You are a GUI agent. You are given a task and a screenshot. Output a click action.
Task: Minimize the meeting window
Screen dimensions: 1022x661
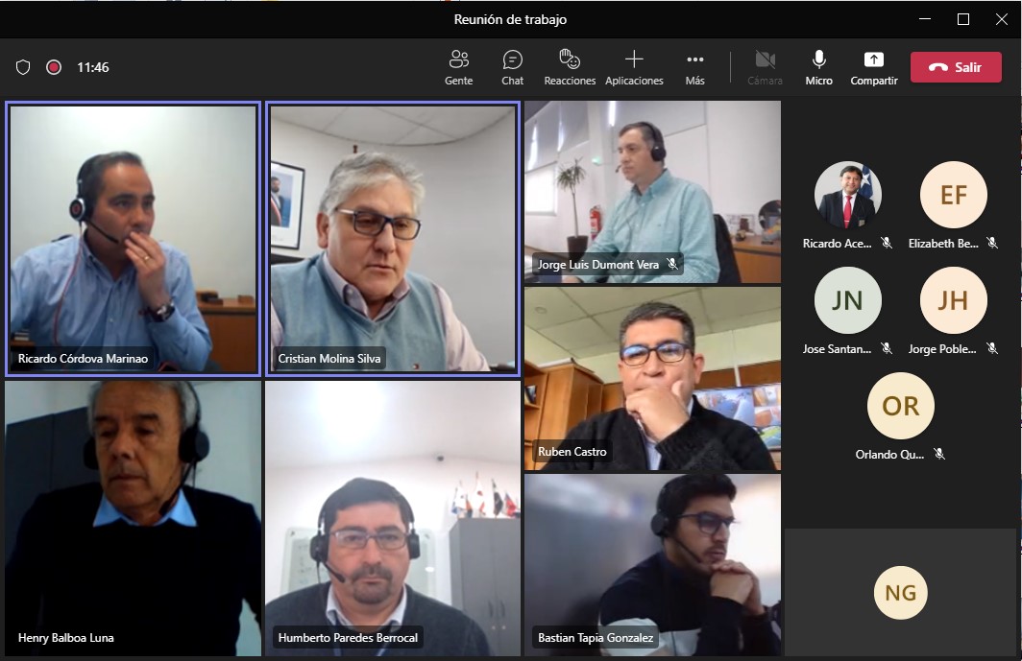pyautogui.click(x=925, y=19)
